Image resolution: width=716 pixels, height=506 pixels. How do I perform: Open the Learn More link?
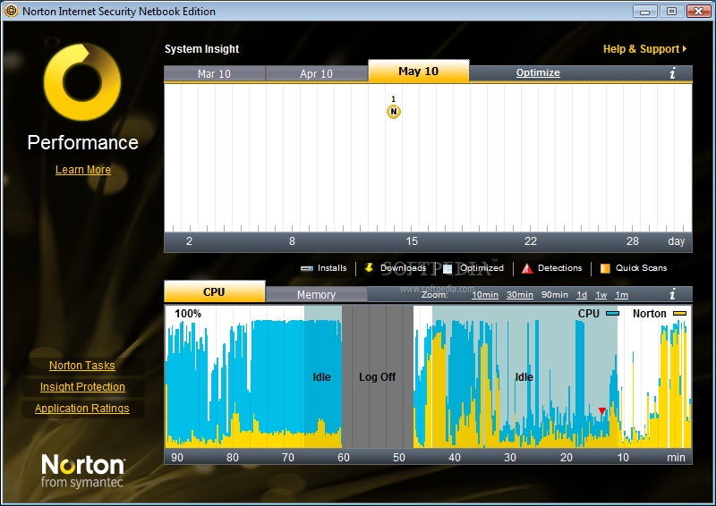point(83,170)
